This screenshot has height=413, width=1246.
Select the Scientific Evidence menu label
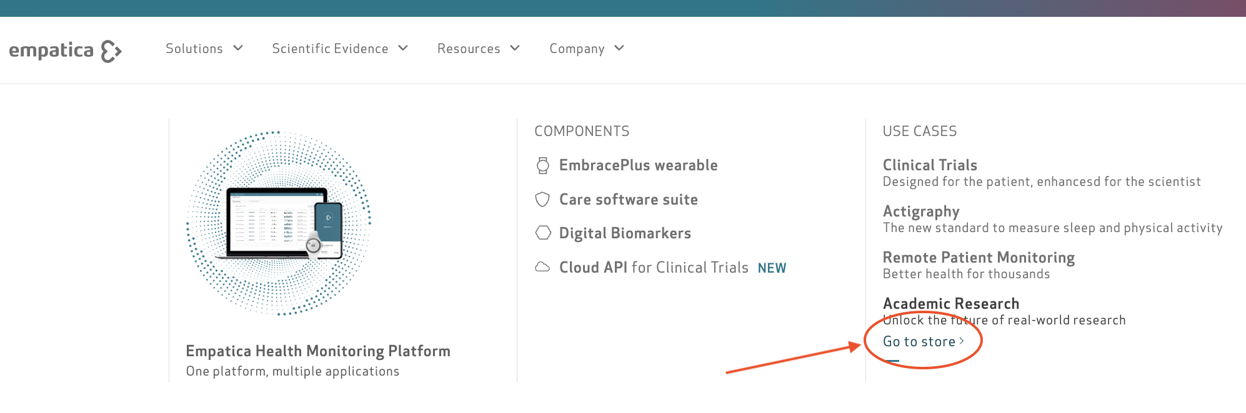(330, 49)
